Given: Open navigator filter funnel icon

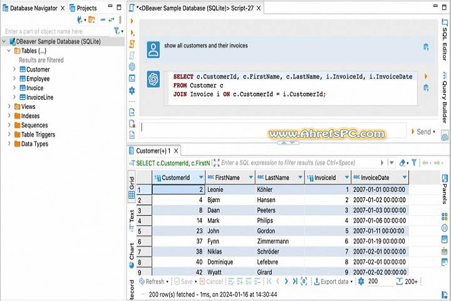Looking at the screenshot, I should point(117,31).
